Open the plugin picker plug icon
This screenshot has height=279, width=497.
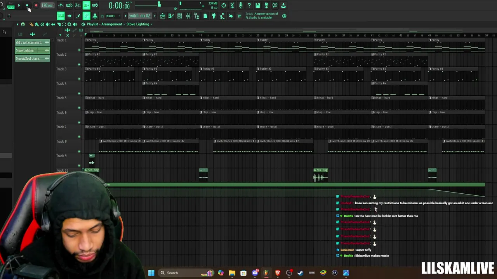[214, 16]
